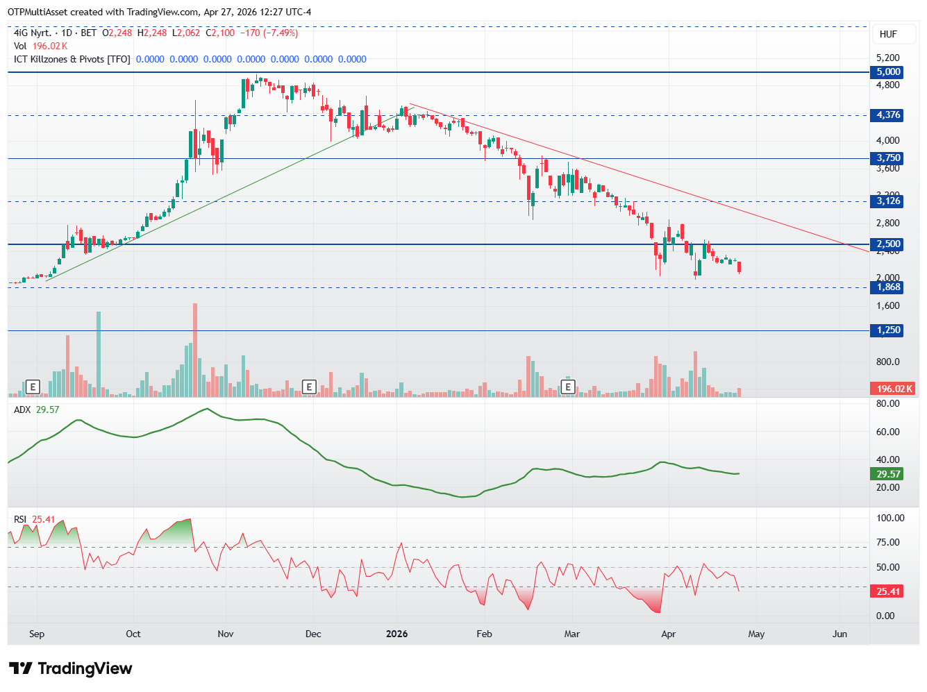The height and width of the screenshot is (692, 927).
Task: Click the September earnings E marker
Action: (32, 387)
